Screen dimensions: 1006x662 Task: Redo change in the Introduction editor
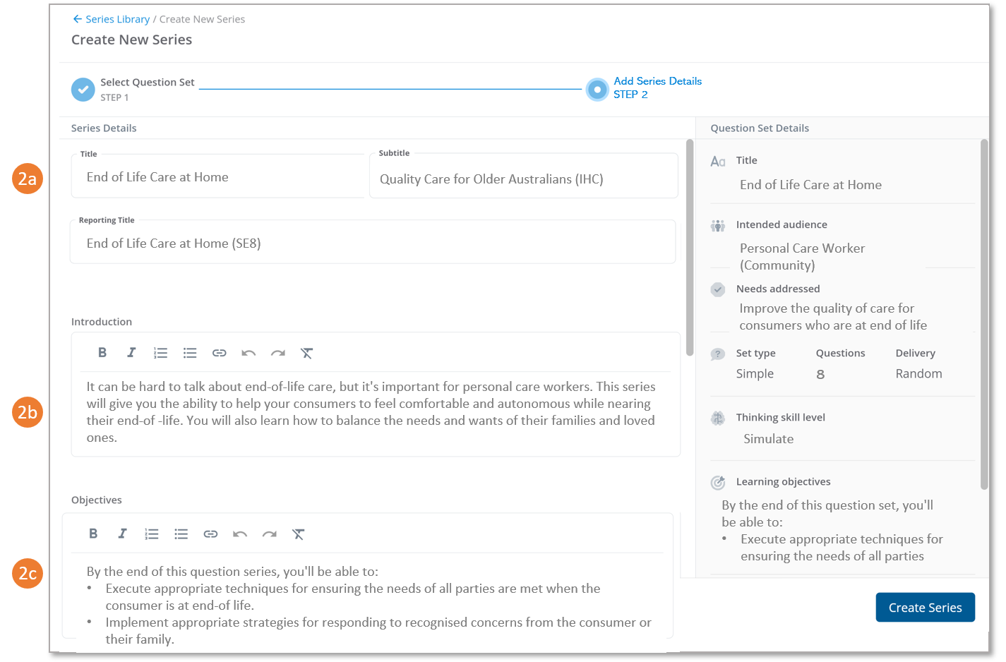278,353
